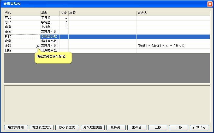This screenshot has width=214, height=133.
Task: Click the 更改数据类型 button
Action: (x=93, y=127)
